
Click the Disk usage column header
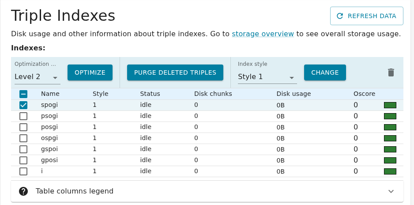pos(294,94)
